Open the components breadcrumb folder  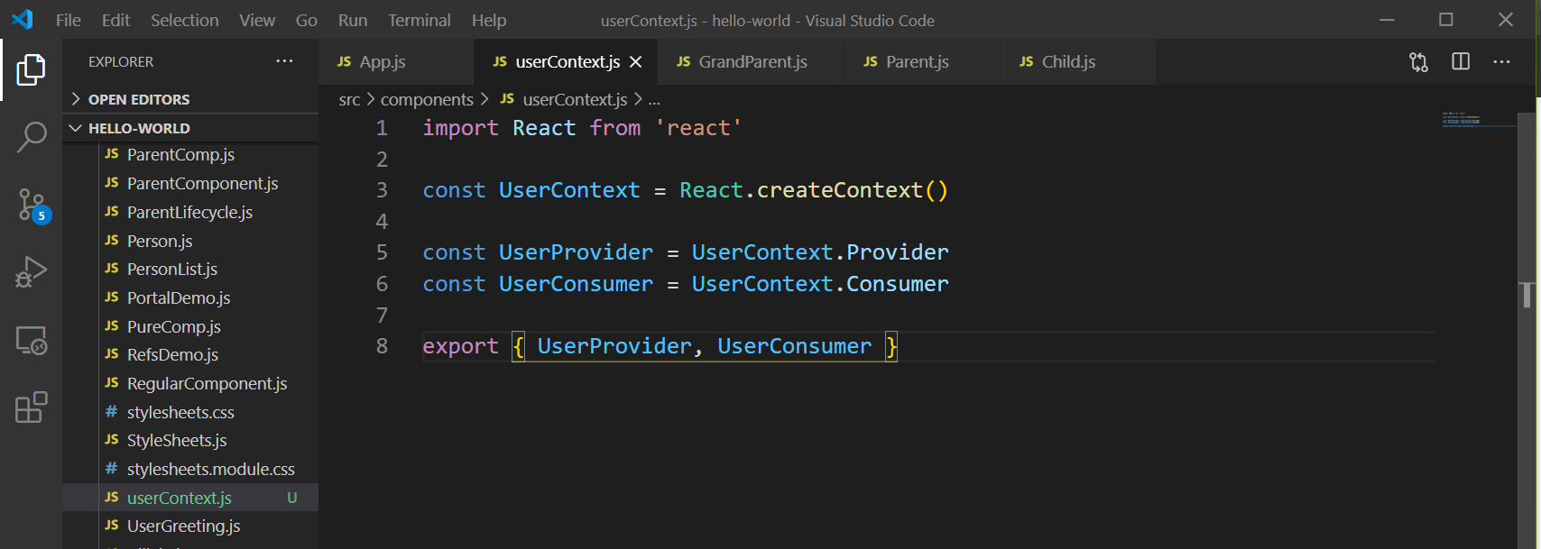coord(427,100)
